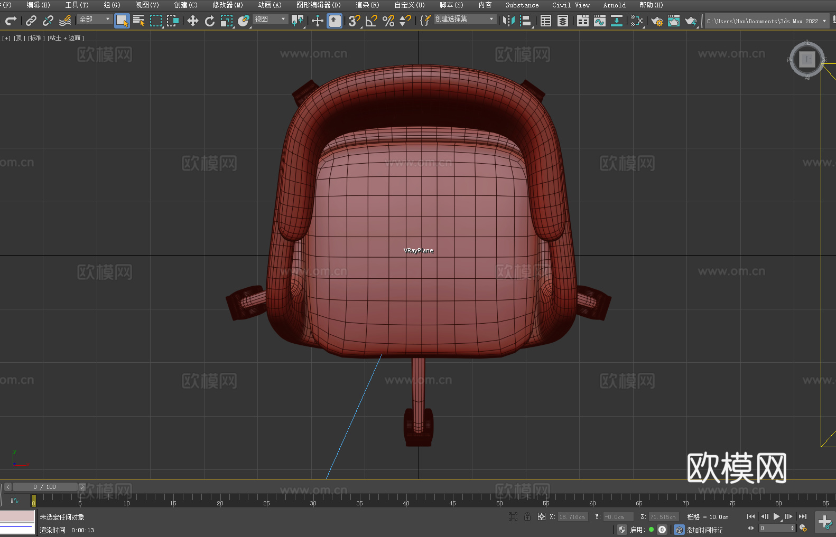Activate the Select and Move tool

point(193,21)
